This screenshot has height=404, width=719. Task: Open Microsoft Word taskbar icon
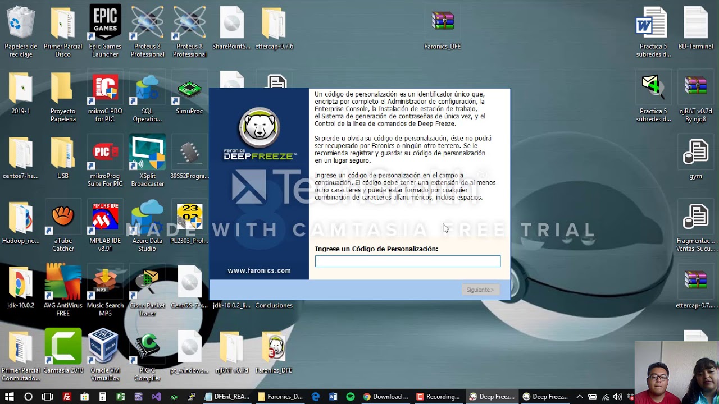[333, 397]
